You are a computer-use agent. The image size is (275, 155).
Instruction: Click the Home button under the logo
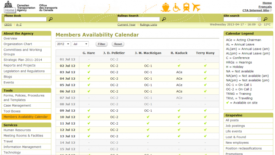coord(10,10)
